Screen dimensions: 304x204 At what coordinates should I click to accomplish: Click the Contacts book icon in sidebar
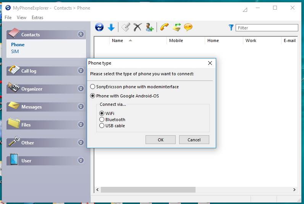pos(14,33)
